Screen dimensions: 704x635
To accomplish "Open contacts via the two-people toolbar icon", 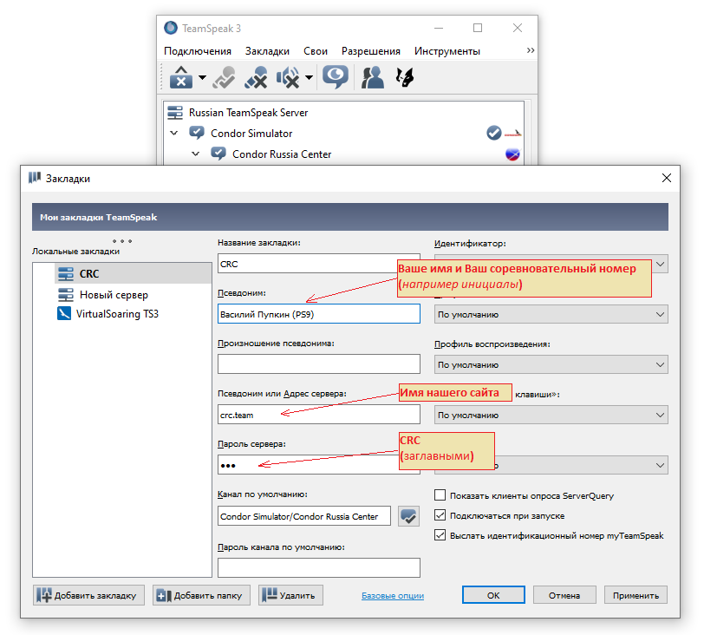I will tap(373, 78).
